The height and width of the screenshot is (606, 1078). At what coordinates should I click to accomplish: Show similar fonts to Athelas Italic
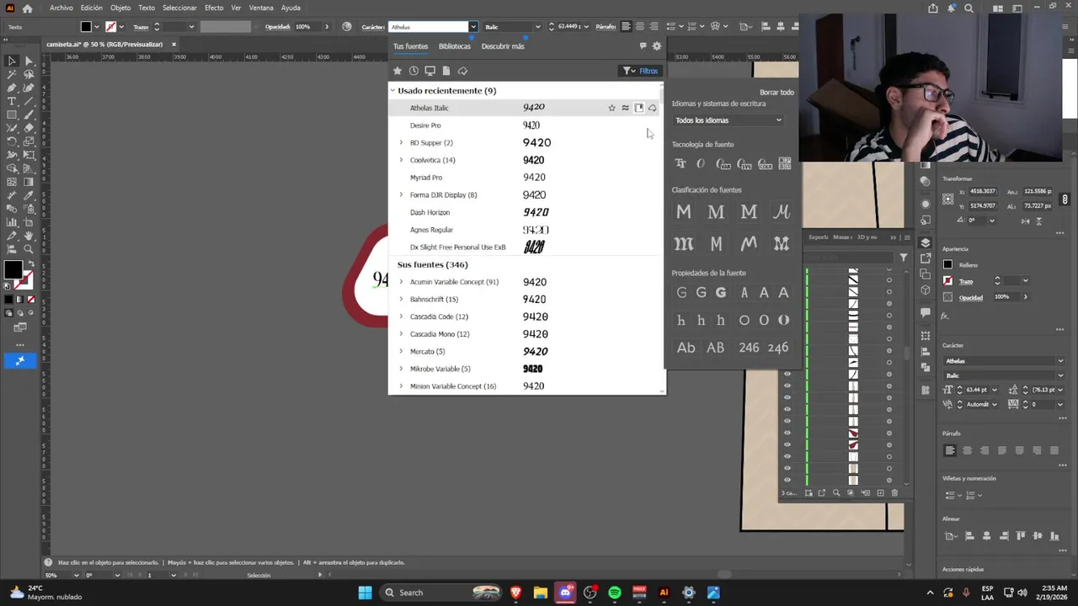click(625, 108)
